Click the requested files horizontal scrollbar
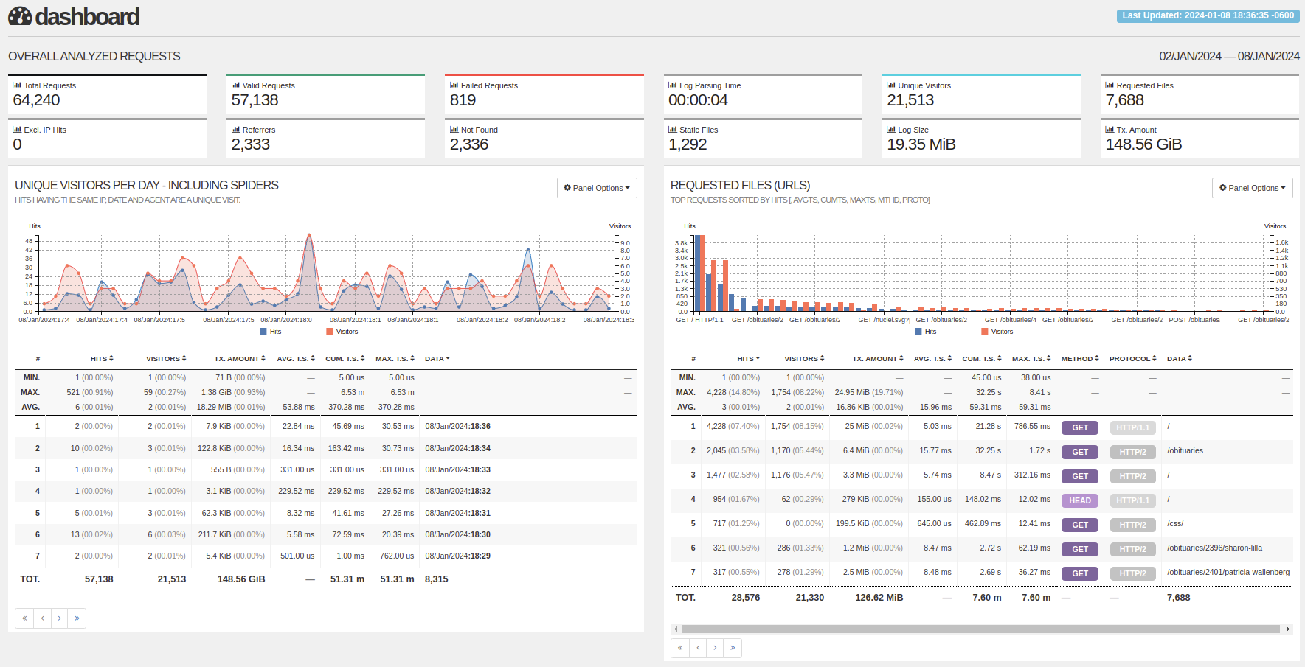The width and height of the screenshot is (1305, 667). click(x=980, y=629)
